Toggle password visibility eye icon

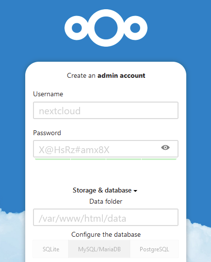pos(165,148)
